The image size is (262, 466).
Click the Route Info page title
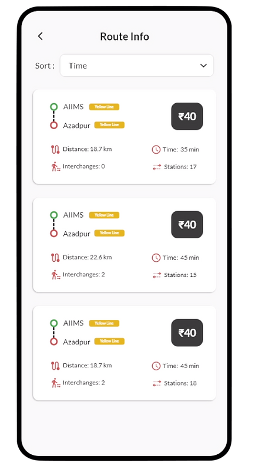(x=125, y=36)
